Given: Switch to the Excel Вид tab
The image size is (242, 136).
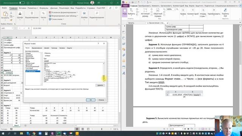Looking at the screenshot, I should click(72, 8).
